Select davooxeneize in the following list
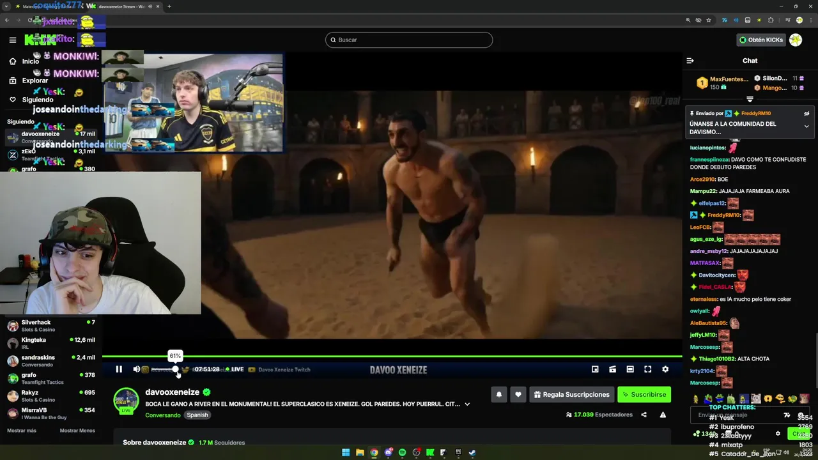 click(51, 137)
